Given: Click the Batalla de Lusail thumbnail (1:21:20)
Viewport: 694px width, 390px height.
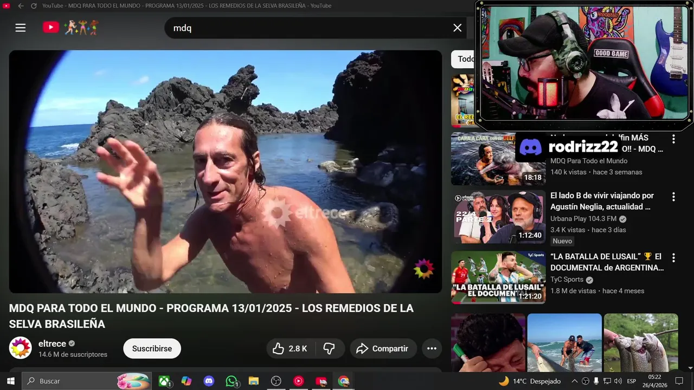Looking at the screenshot, I should 498,277.
